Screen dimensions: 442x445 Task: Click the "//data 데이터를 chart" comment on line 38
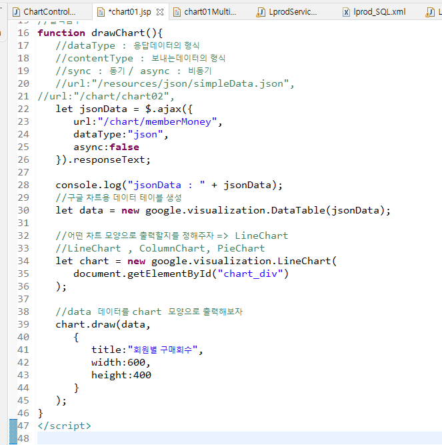pos(108,312)
